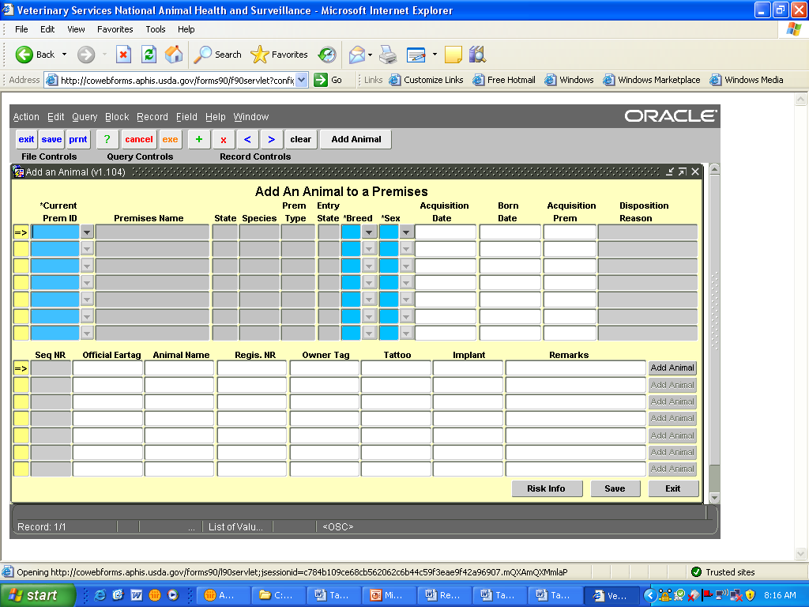
Task: Open the Query menu in Oracle menubar
Action: pos(85,117)
